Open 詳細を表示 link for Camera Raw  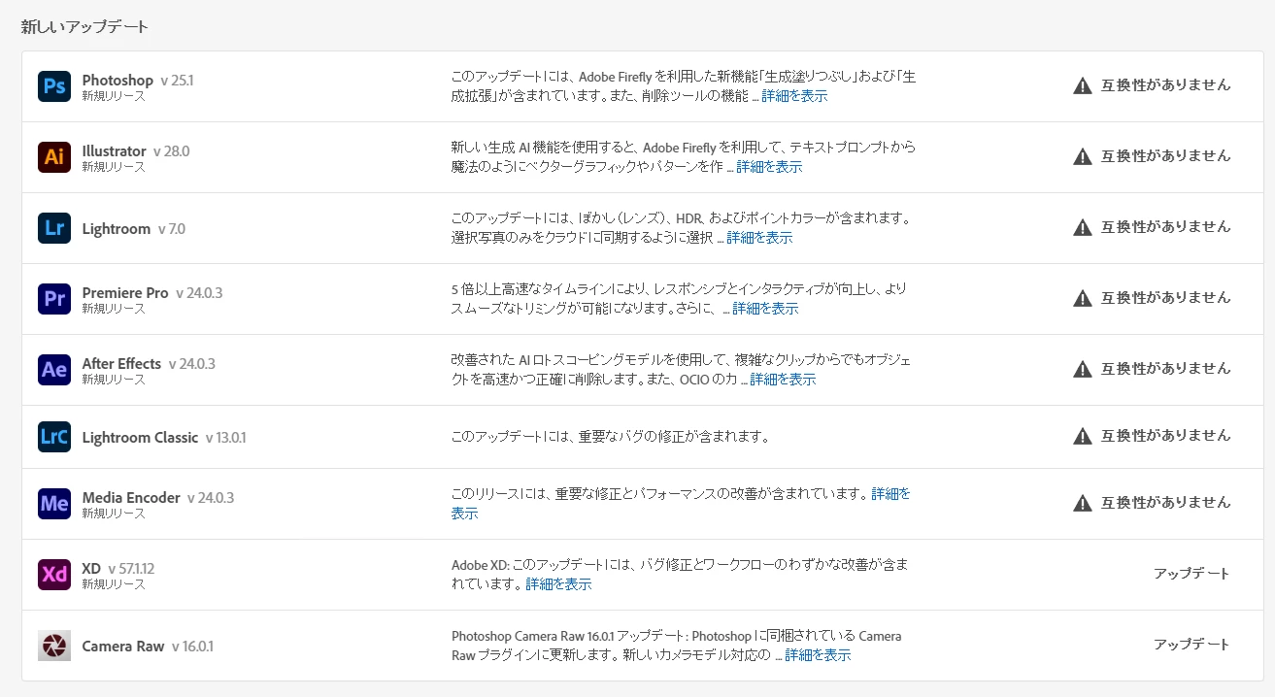pos(818,655)
